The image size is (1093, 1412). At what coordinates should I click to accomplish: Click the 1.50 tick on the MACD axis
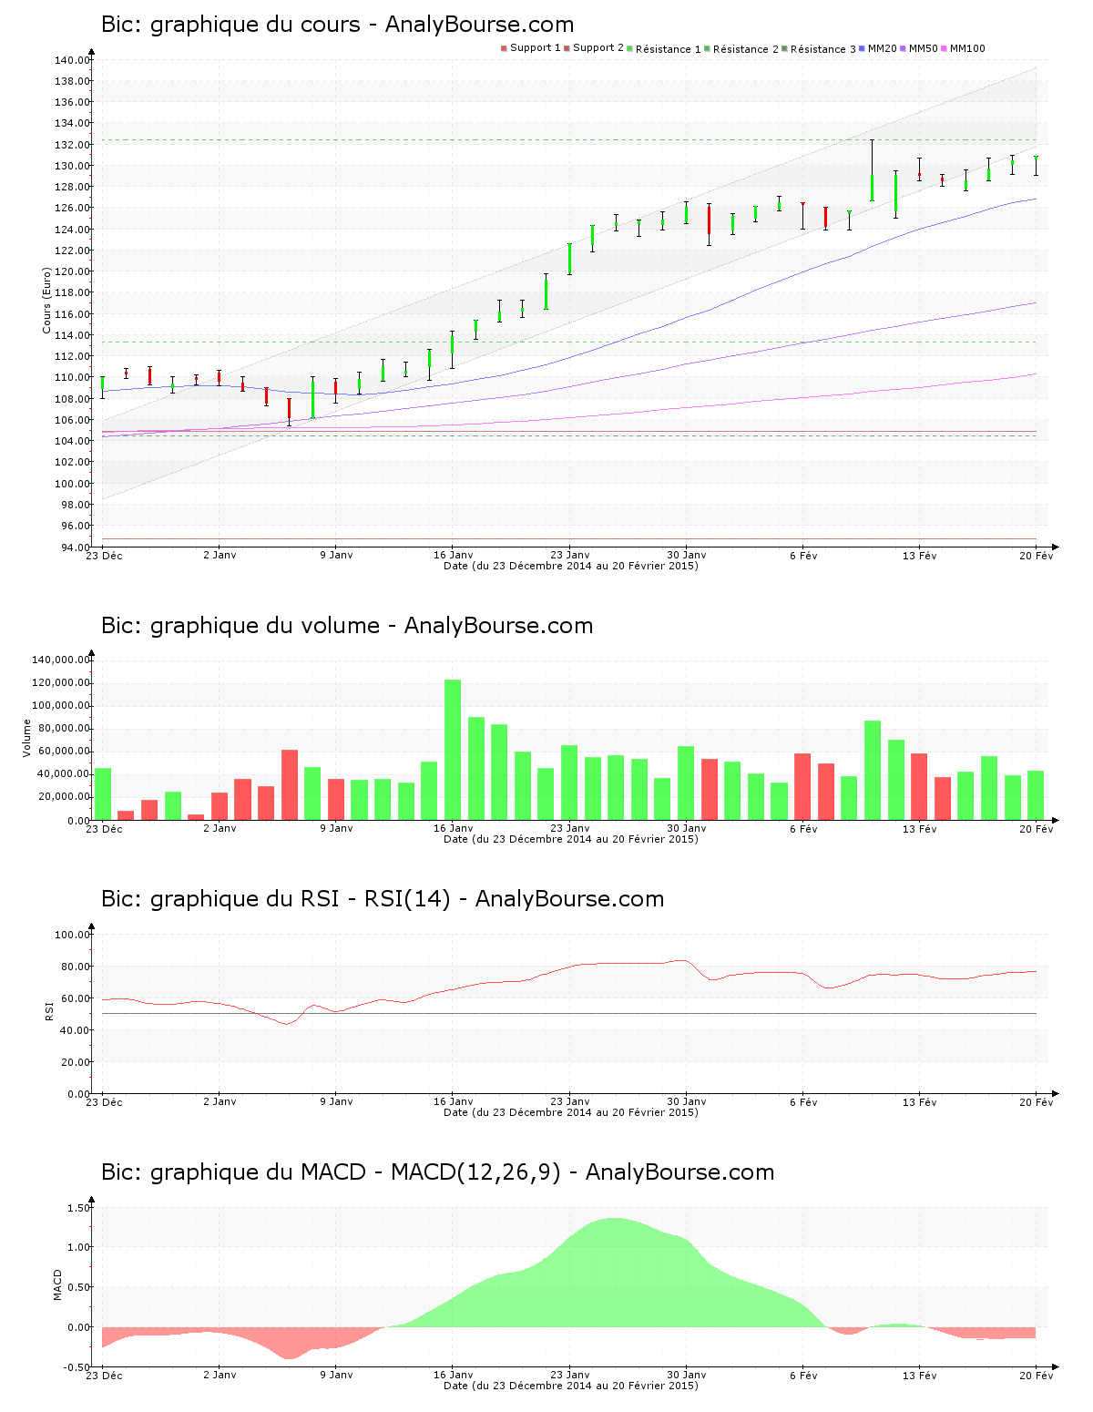click(x=78, y=1208)
